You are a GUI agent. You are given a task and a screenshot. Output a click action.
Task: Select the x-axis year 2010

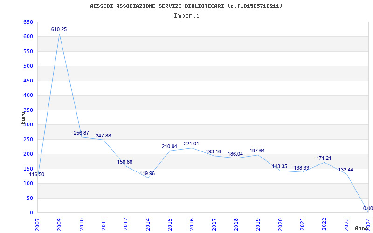(x=82, y=225)
